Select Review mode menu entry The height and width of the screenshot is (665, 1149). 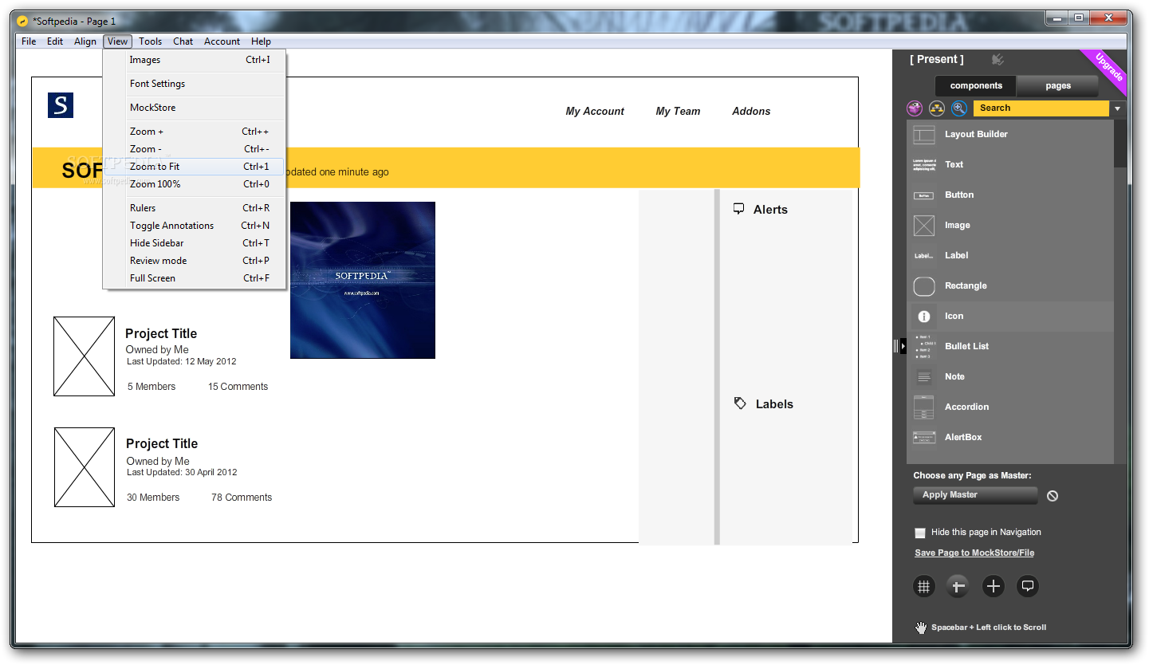point(195,261)
